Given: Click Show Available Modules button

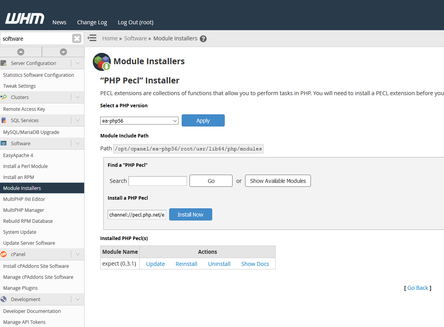Looking at the screenshot, I should click(278, 181).
